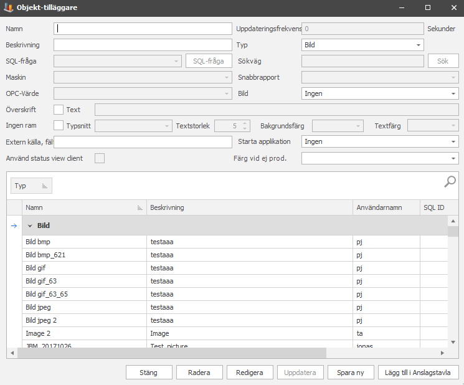Screen dimensions: 464x385
Task: Open the SQL-fråga combo box
Action: (x=118, y=61)
